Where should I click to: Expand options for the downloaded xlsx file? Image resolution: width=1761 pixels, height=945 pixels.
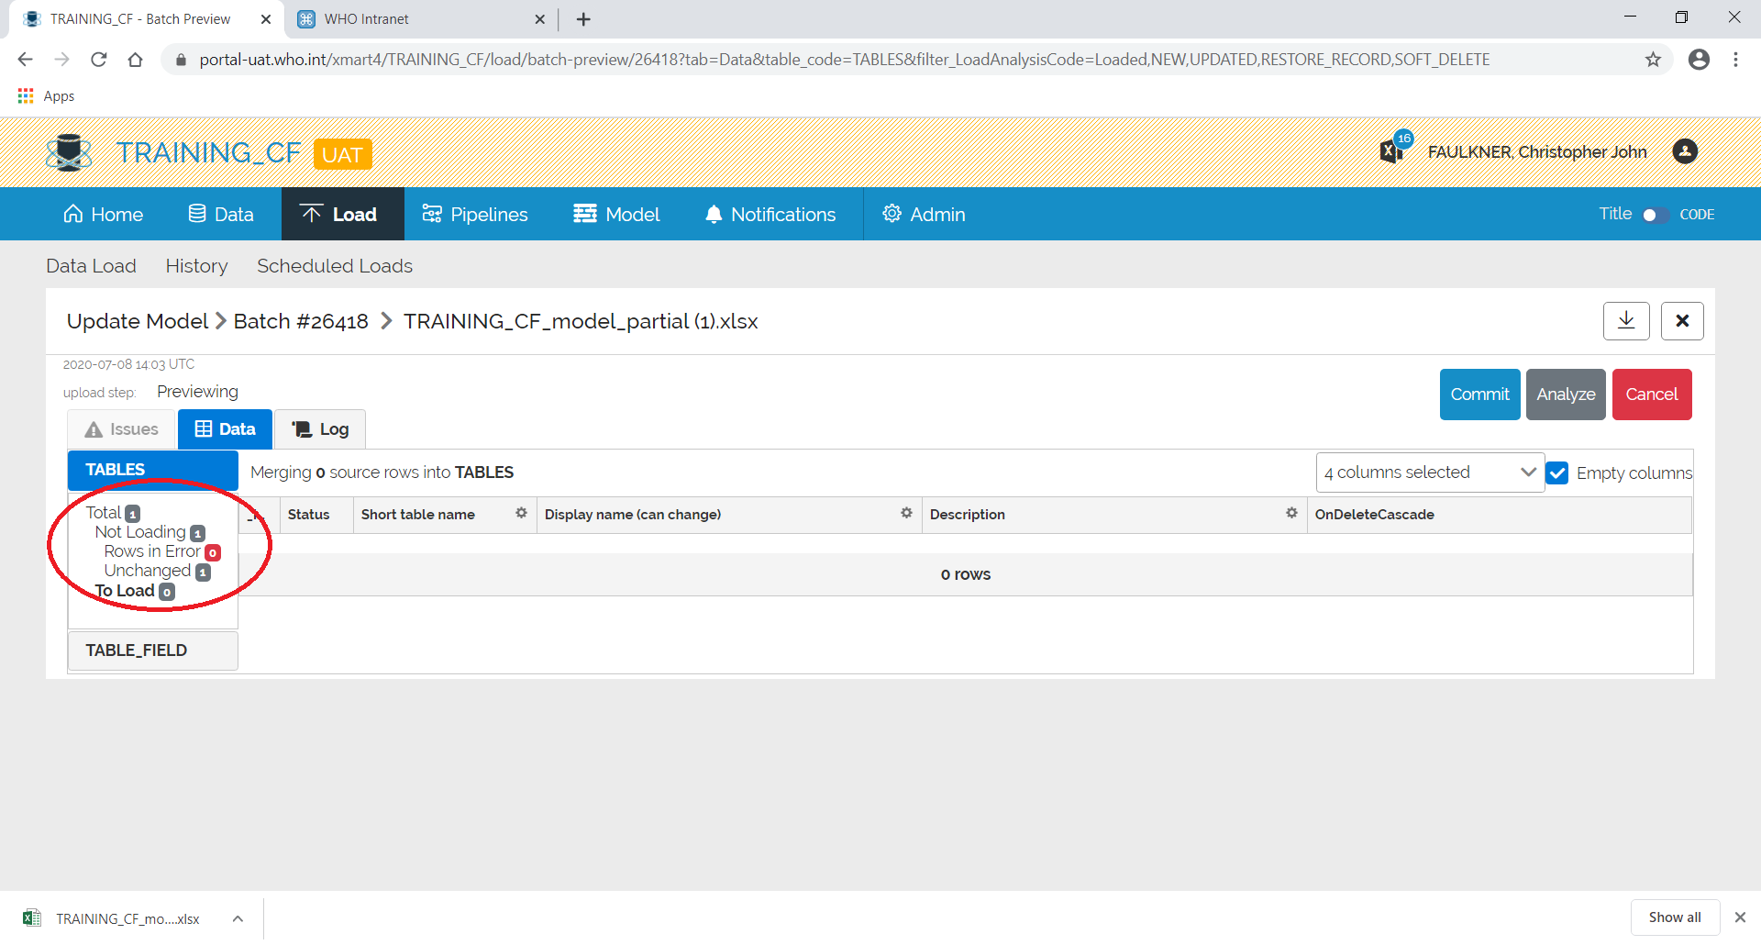[x=238, y=917]
